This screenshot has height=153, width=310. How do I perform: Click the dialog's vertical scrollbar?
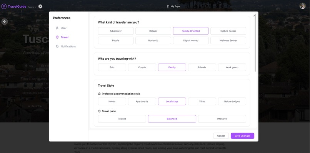(255, 43)
